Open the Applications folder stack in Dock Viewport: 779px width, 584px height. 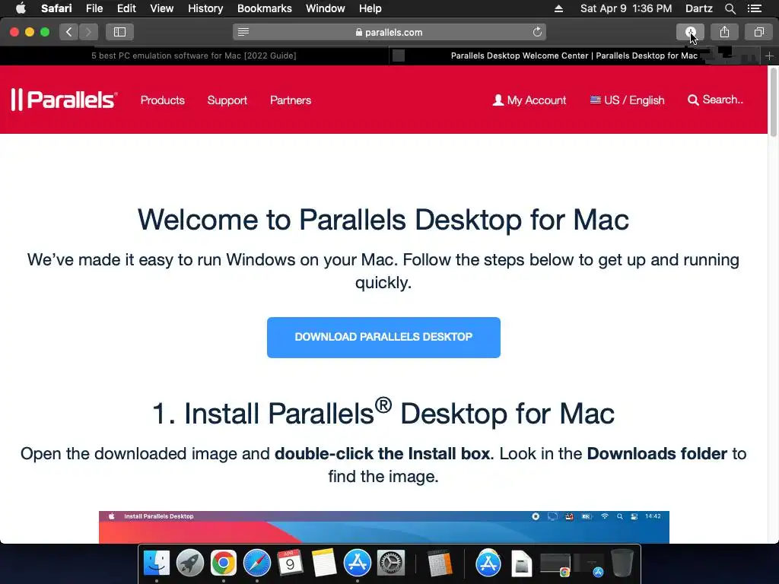pos(488,563)
